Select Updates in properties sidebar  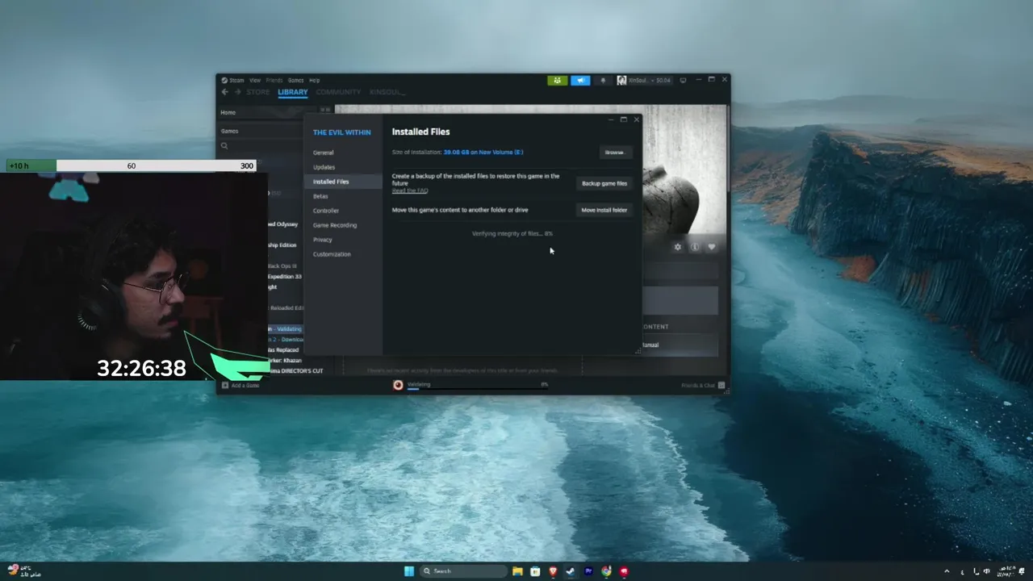[x=324, y=167]
